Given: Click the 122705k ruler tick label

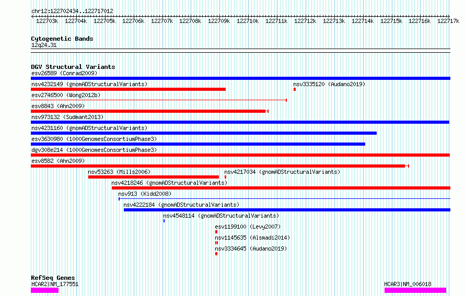Looking at the screenshot, I should pyautogui.click(x=104, y=21).
